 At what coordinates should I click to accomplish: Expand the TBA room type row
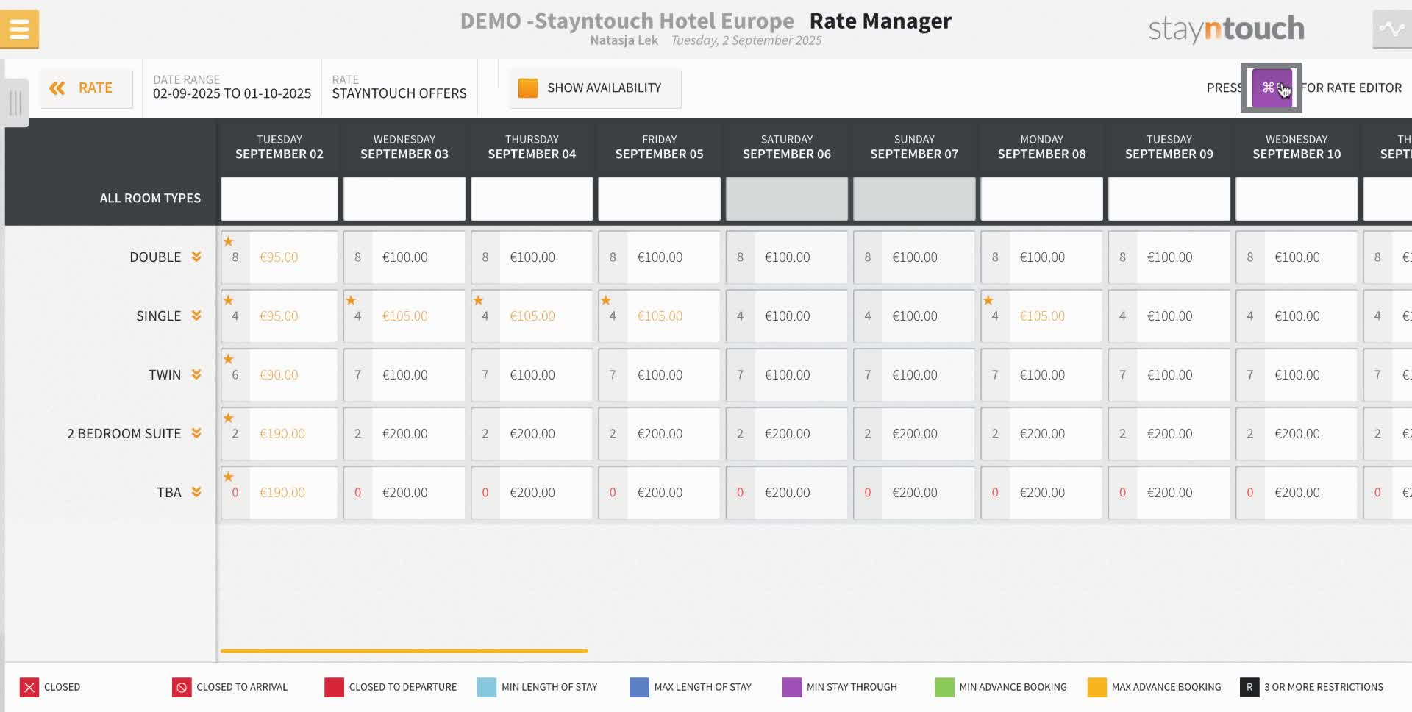pos(196,492)
